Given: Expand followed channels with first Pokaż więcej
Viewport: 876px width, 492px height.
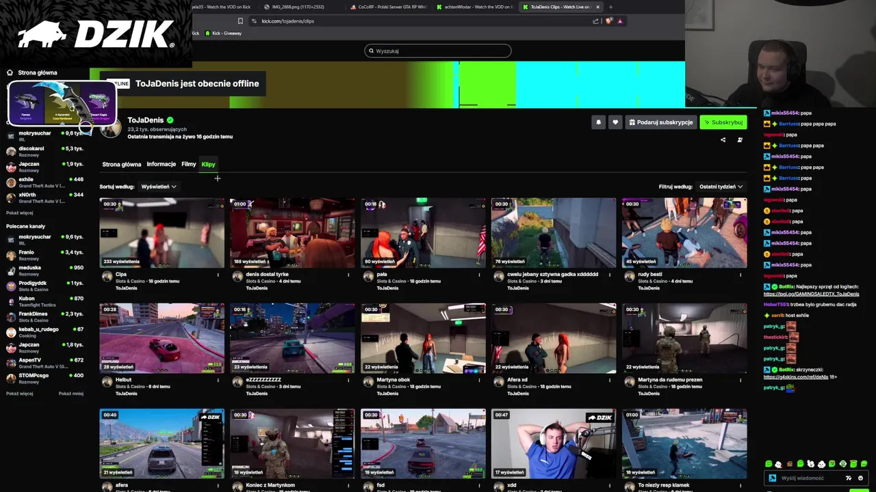Looking at the screenshot, I should [x=20, y=213].
